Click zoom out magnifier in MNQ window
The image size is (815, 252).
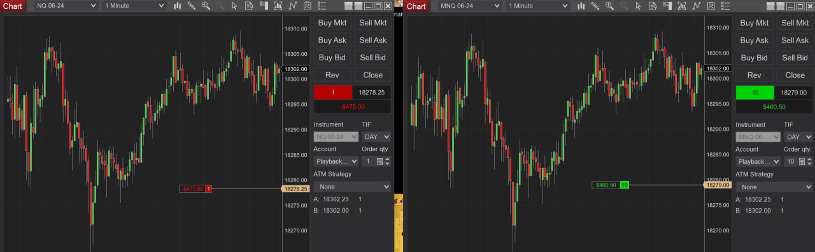click(x=624, y=6)
